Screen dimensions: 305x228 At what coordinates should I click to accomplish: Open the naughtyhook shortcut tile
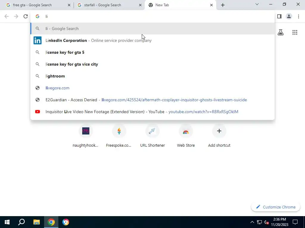tap(85, 135)
